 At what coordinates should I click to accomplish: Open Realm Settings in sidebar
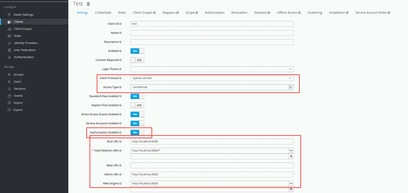(23, 14)
